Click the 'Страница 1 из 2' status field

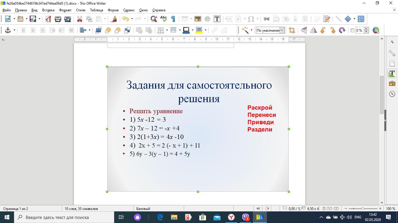(16, 208)
